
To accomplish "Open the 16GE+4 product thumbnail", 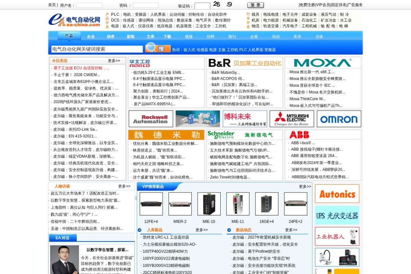I will pos(266,204).
